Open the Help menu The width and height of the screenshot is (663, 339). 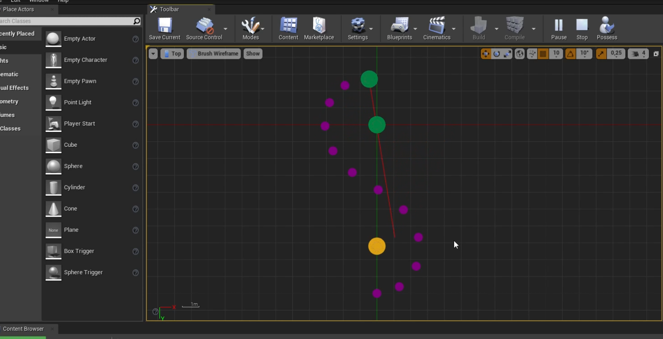click(63, 1)
